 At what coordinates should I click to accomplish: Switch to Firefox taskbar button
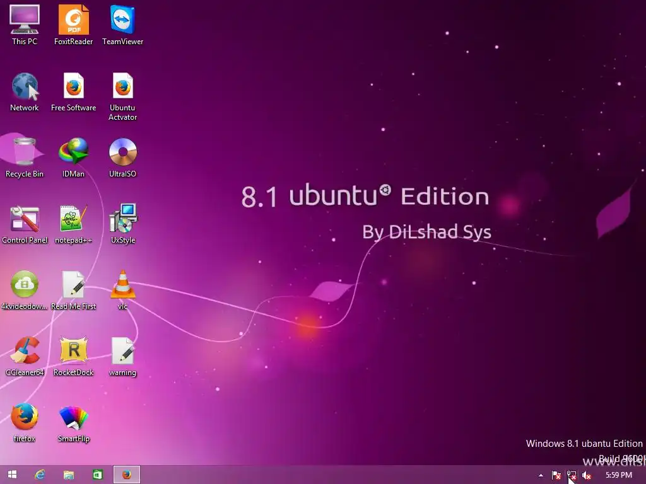127,475
